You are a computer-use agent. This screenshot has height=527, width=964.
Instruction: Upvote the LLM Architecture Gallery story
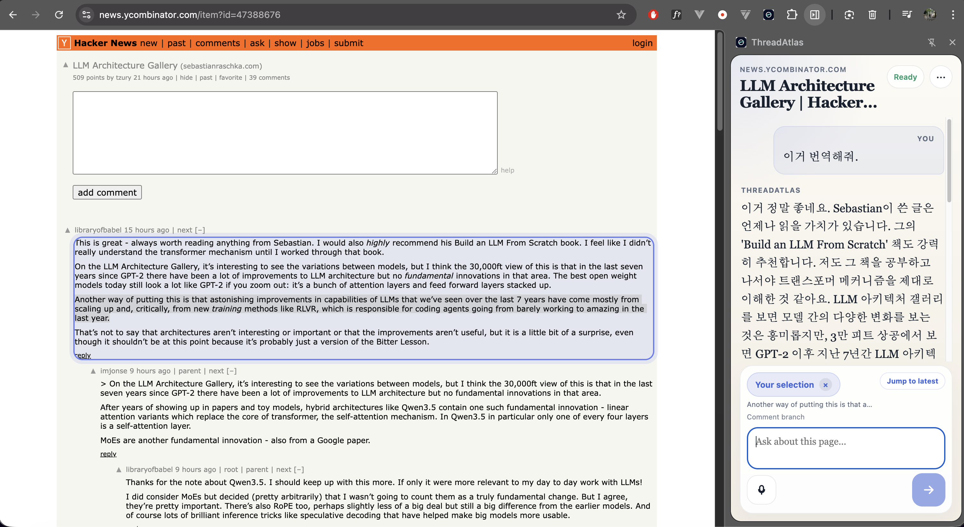pos(66,65)
